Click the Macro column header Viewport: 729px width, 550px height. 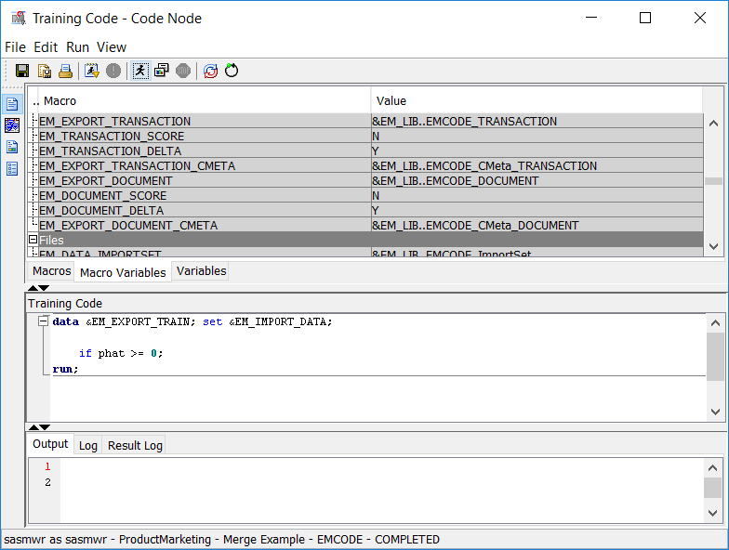(x=205, y=100)
